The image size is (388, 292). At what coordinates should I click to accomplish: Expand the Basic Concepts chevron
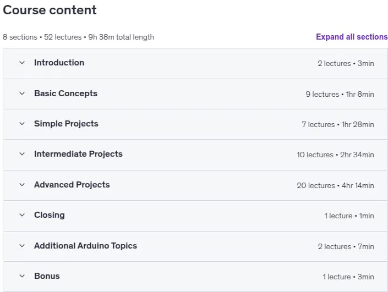coord(22,93)
